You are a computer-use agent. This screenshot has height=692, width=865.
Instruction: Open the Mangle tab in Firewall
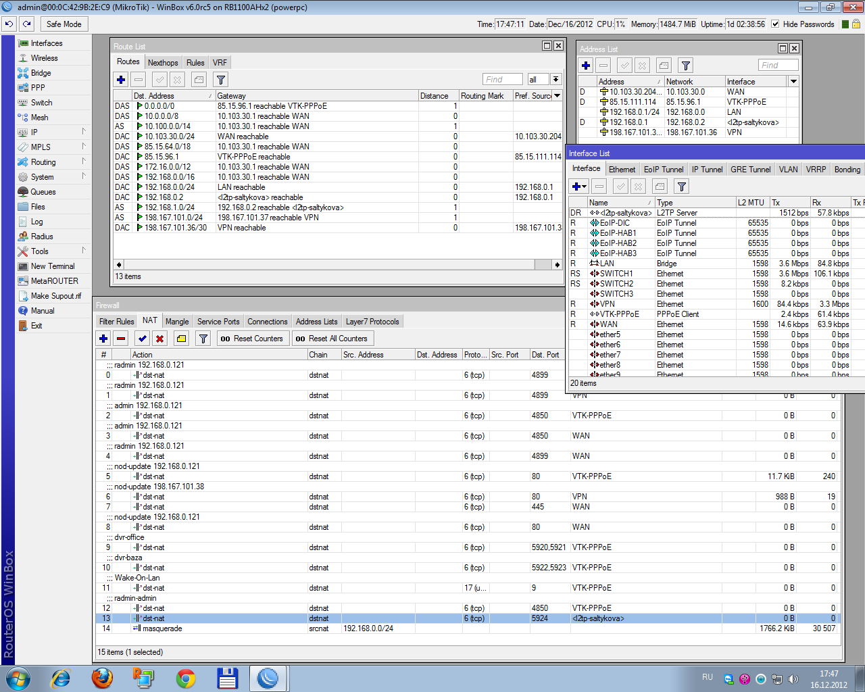click(177, 322)
